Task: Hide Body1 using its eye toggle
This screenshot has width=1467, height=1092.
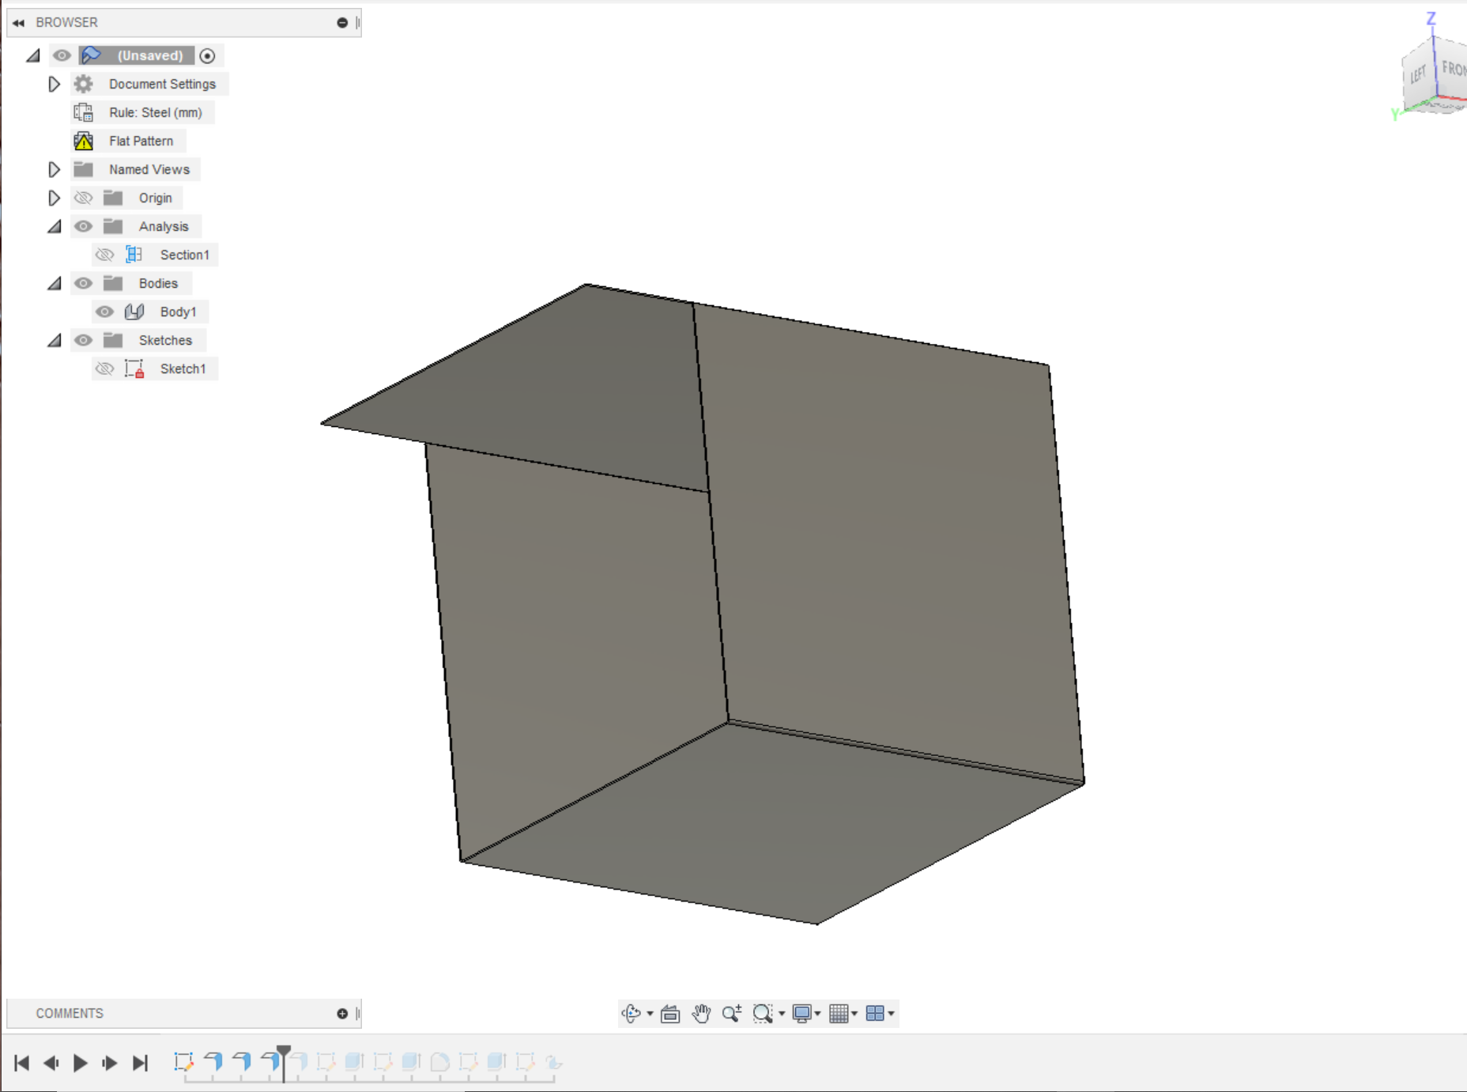Action: click(x=104, y=312)
